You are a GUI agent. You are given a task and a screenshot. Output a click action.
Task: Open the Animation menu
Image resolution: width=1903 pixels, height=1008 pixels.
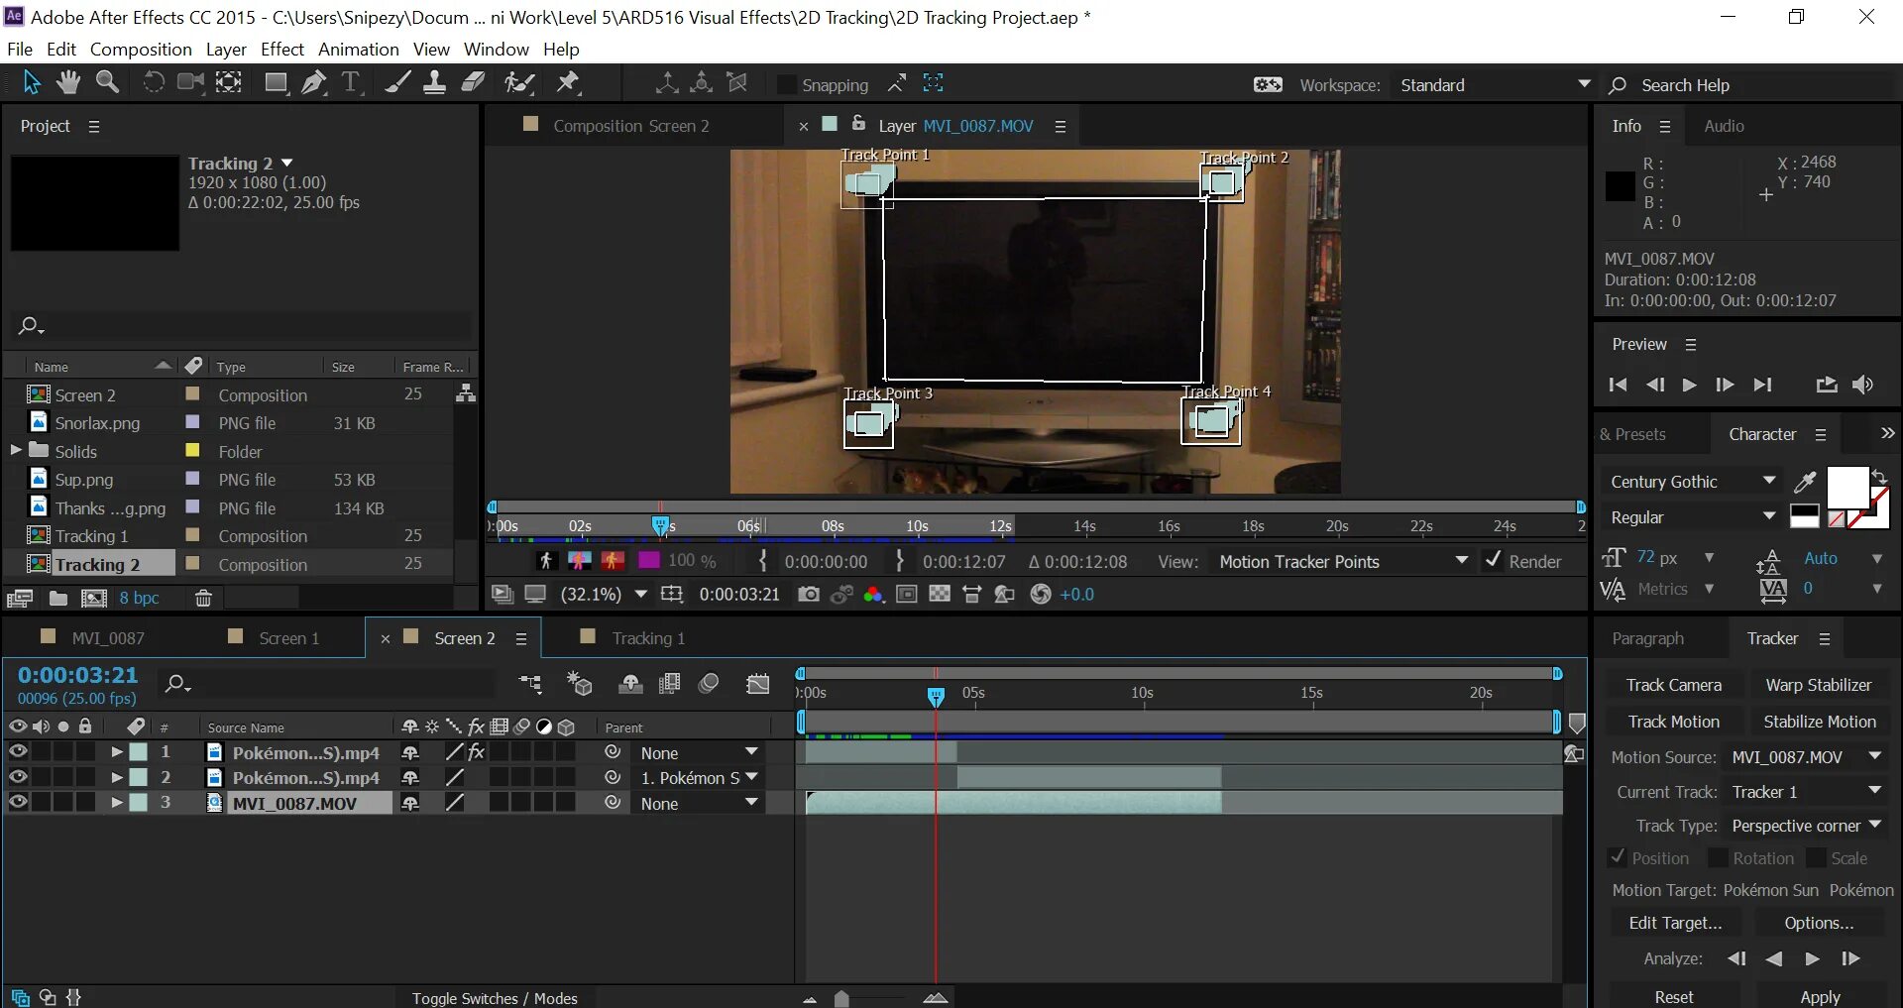359,49
